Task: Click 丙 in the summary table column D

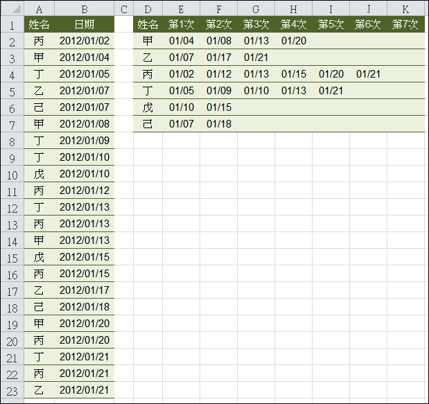Action: [148, 74]
